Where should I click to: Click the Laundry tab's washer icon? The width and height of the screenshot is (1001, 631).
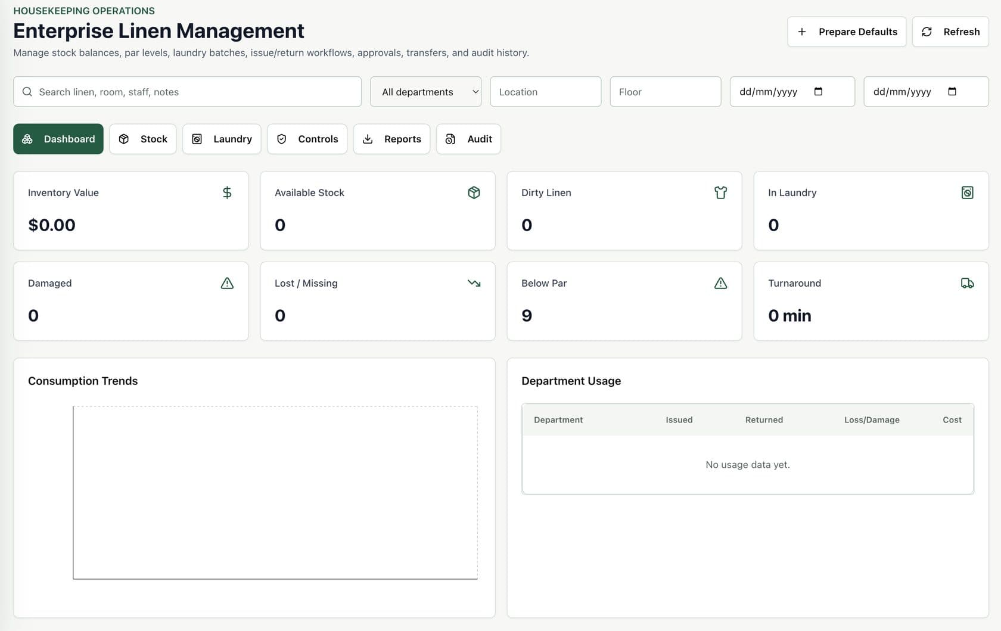coord(197,139)
